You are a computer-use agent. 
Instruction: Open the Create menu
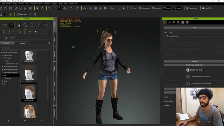pyautogui.click(x=8, y=3)
